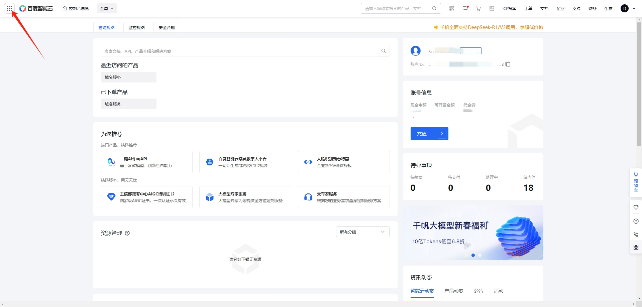Click the AIGC培训证书 diamond icon
The image size is (642, 307).
pyautogui.click(x=111, y=197)
